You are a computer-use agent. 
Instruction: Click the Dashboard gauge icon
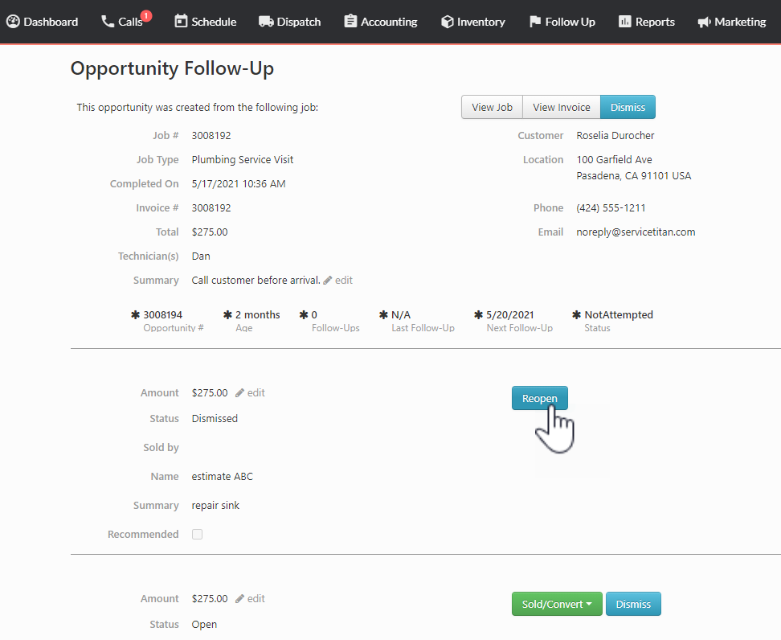[13, 22]
